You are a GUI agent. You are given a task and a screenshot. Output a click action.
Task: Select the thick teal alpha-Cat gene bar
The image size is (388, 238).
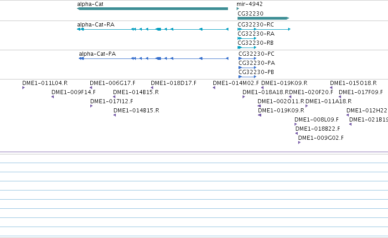click(x=152, y=9)
